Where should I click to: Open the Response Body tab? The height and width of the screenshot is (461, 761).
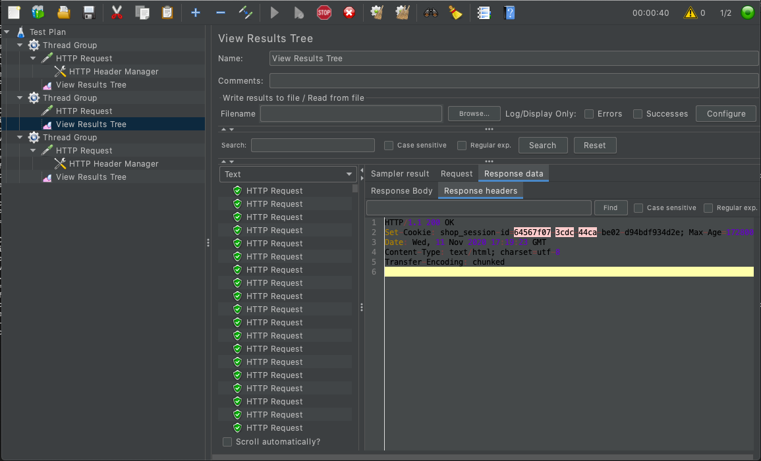point(401,190)
